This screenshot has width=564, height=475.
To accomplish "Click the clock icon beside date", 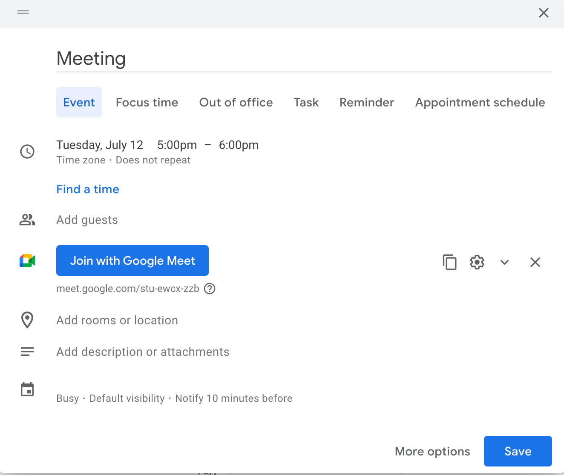I will (x=27, y=152).
